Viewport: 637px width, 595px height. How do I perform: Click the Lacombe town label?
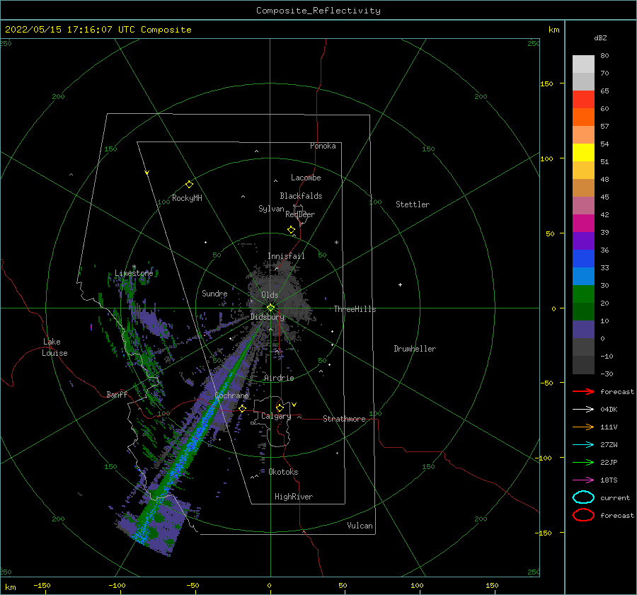click(306, 178)
